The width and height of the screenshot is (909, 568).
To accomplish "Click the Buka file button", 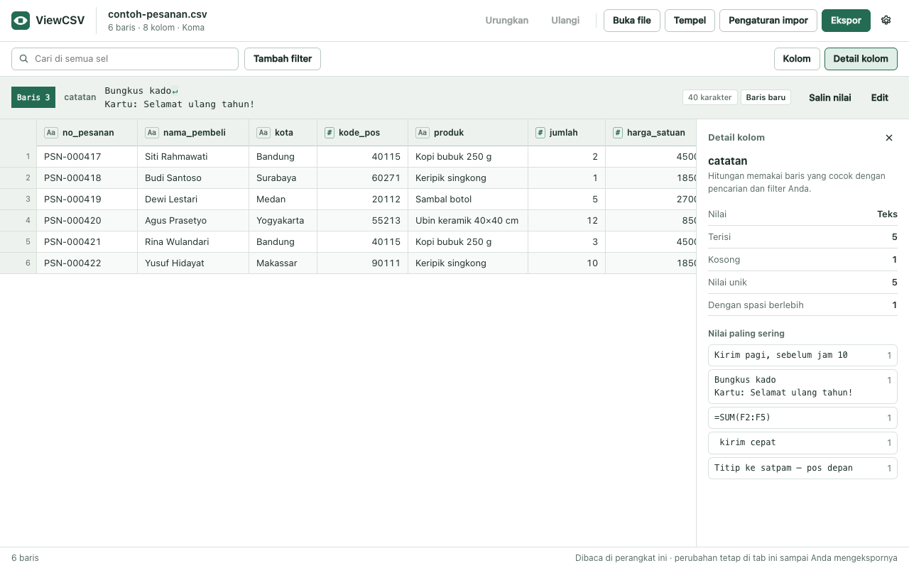I will 632,21.
